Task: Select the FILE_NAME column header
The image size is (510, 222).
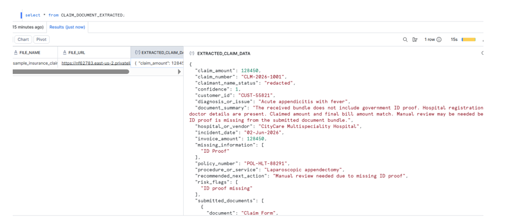Action: pyautogui.click(x=35, y=52)
